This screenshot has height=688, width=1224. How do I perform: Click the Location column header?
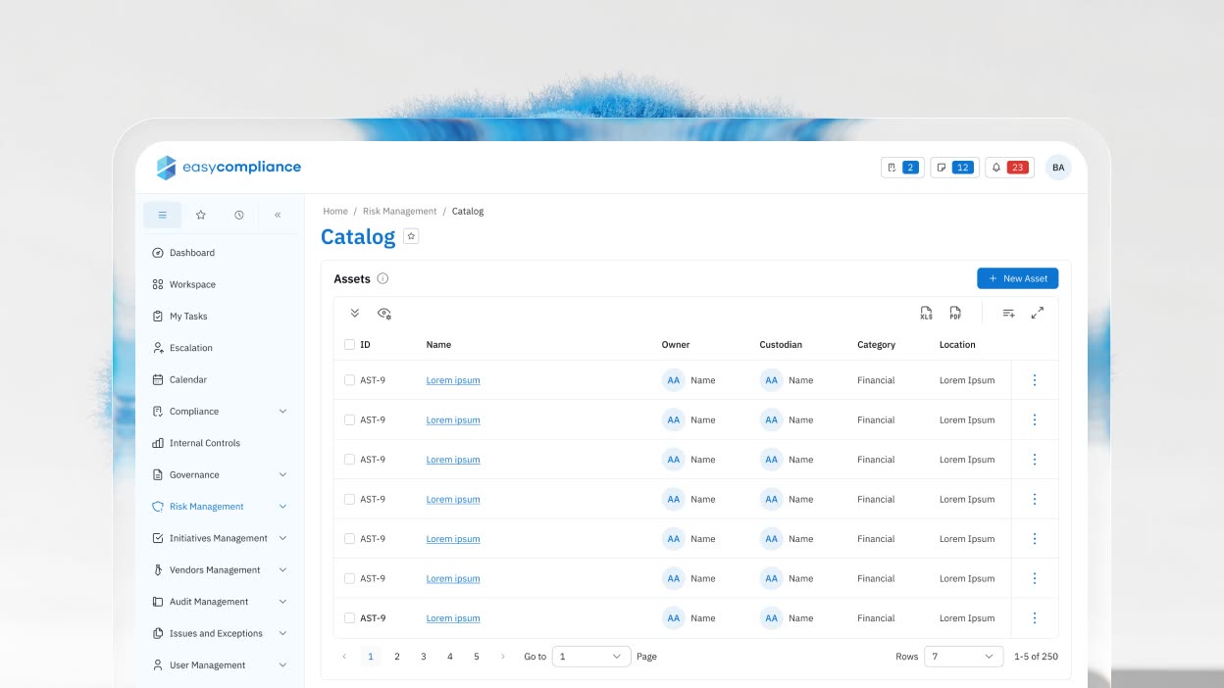tap(957, 345)
